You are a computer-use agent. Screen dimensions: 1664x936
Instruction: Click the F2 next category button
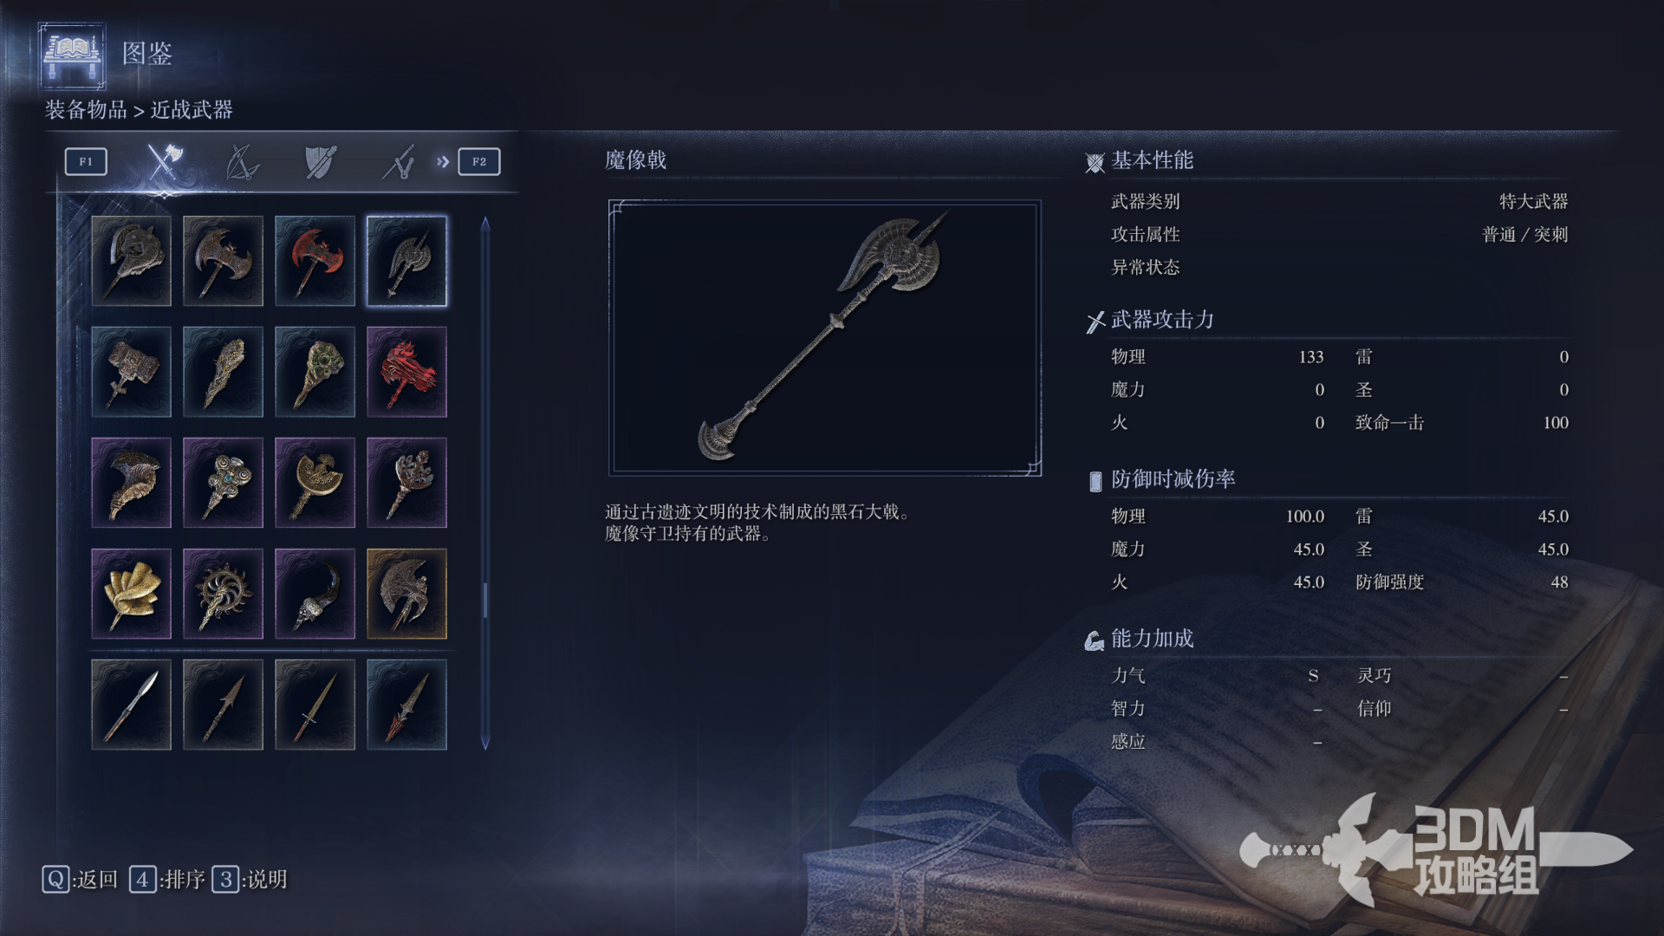click(479, 162)
